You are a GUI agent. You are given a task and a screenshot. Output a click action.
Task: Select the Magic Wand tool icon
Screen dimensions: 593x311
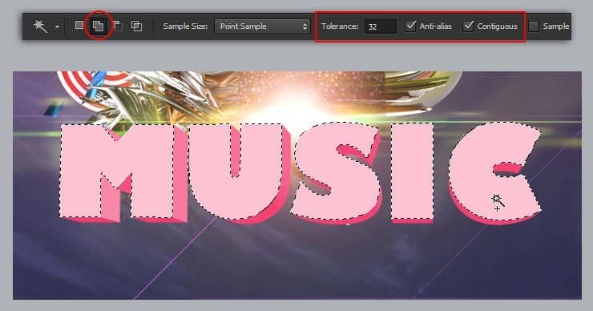pyautogui.click(x=40, y=26)
